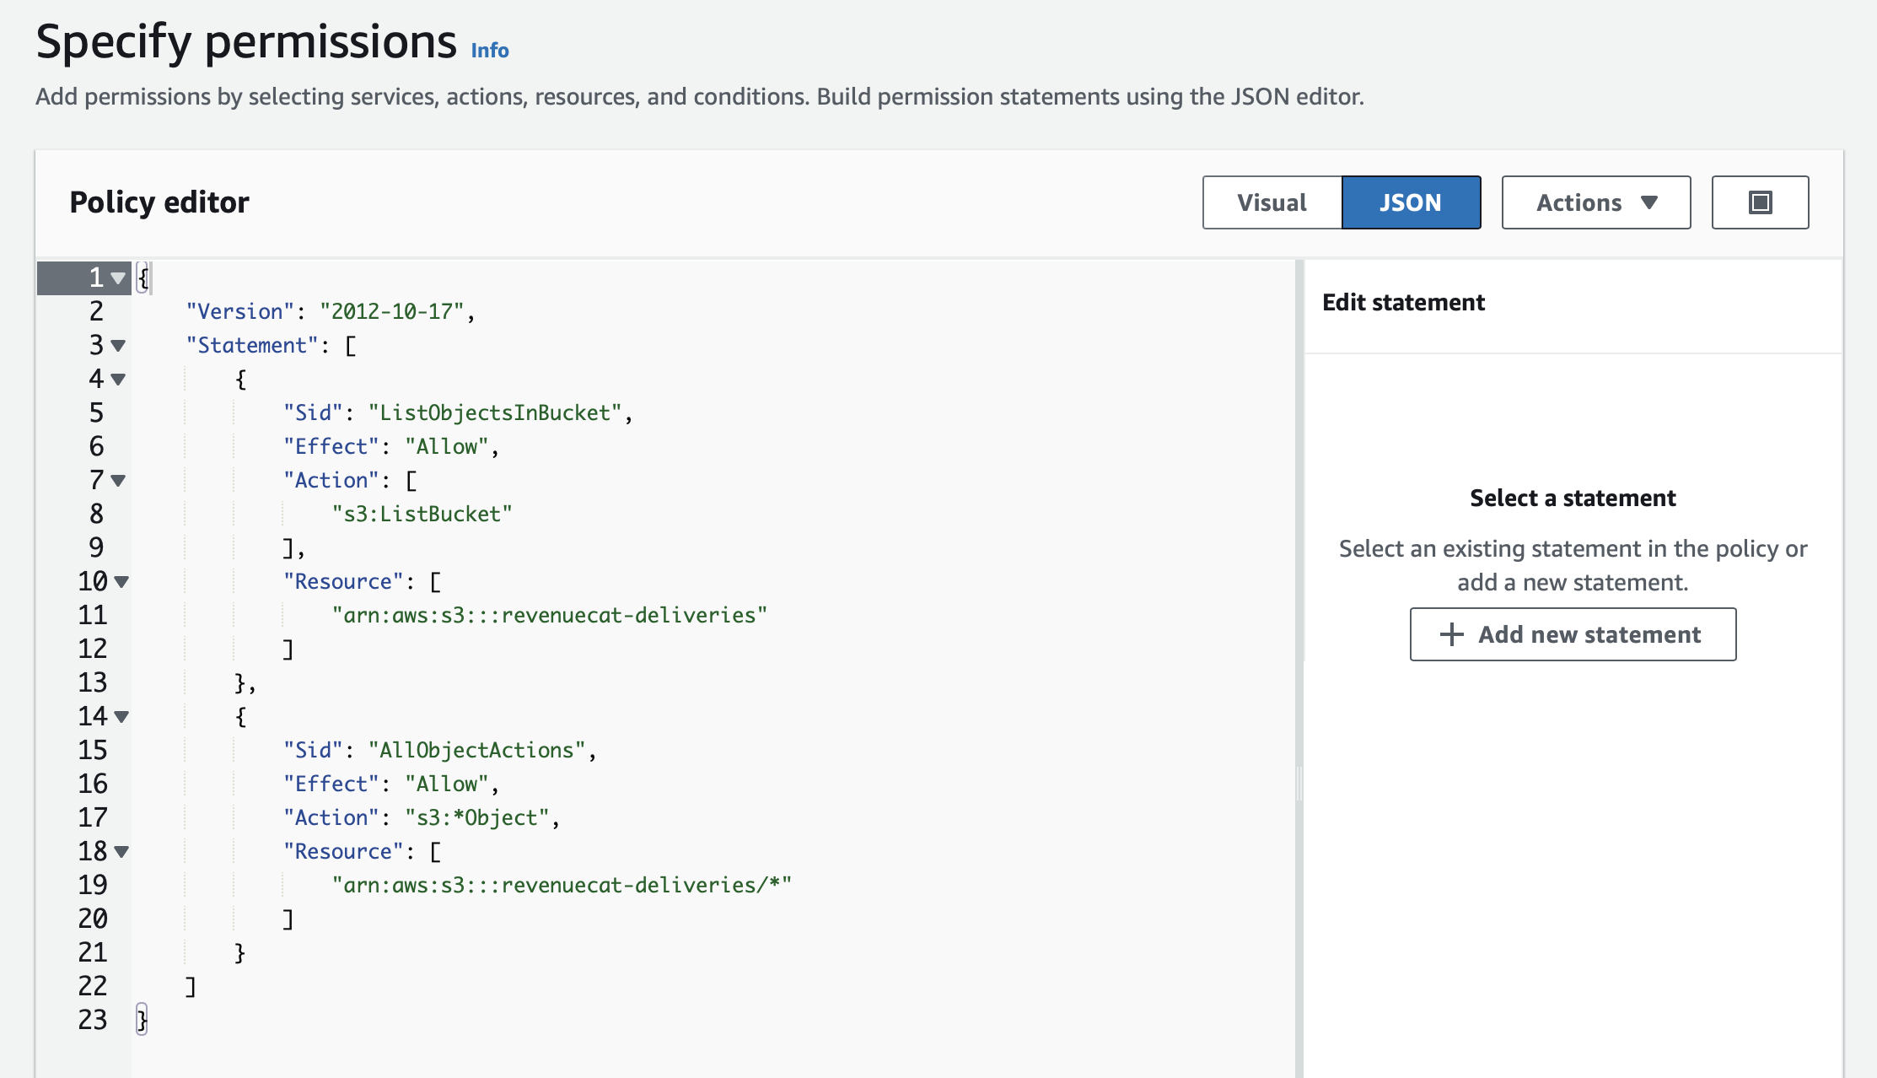Viewport: 1877px width, 1078px height.
Task: Click line number 23 in the gutter
Action: click(93, 1020)
